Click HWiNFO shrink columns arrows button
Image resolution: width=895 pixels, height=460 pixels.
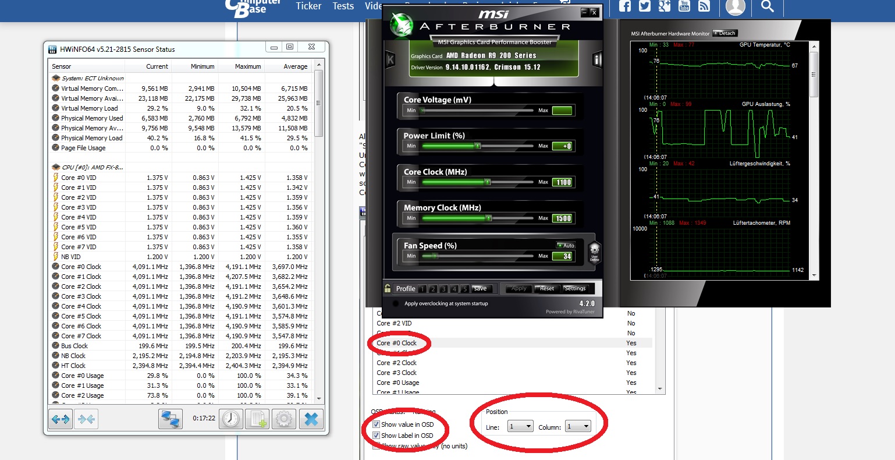[86, 419]
